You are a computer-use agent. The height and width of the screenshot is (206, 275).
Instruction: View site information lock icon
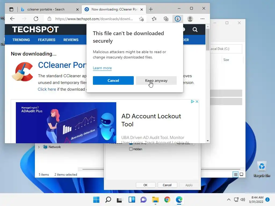click(x=49, y=19)
